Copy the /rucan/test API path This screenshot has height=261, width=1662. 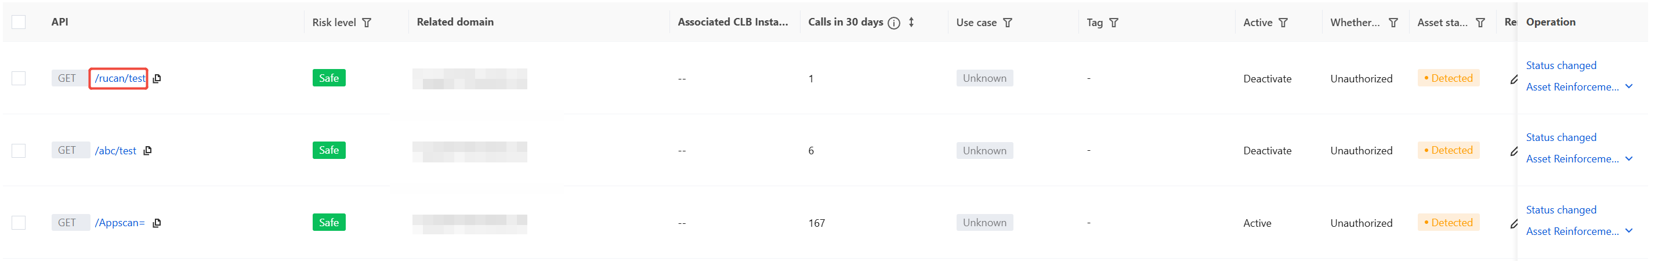157,79
